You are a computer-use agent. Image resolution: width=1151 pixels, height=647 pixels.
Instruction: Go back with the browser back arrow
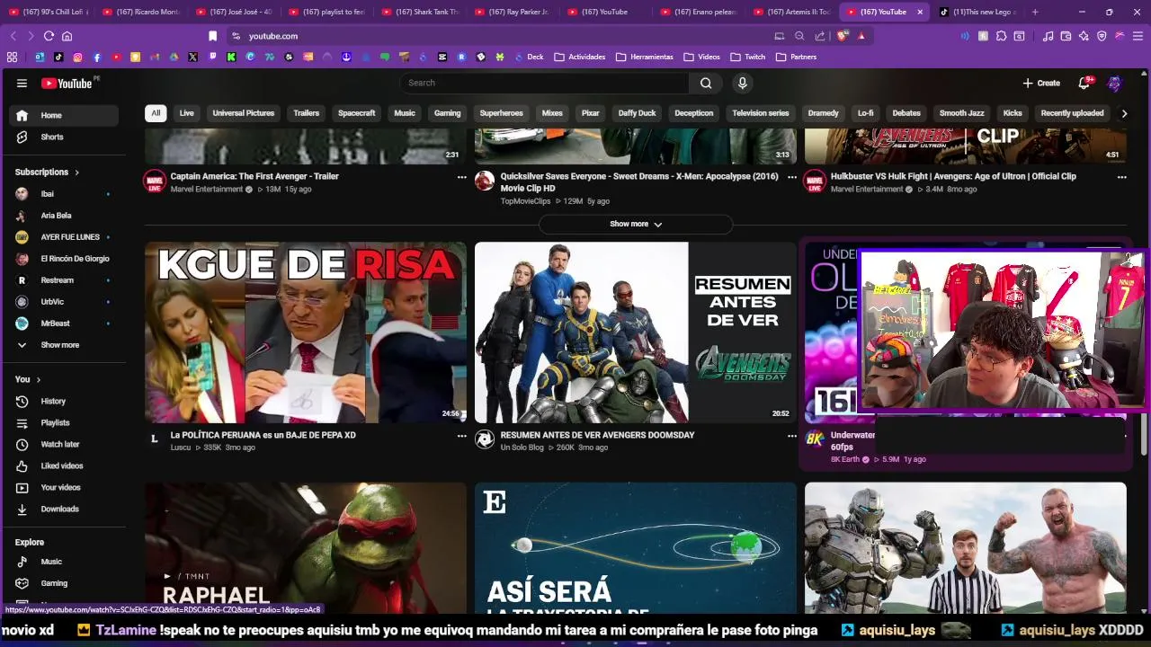click(13, 36)
